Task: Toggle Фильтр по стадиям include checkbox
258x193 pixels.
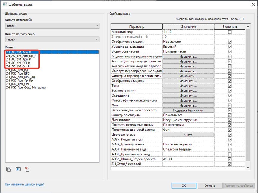Action: [230, 115]
